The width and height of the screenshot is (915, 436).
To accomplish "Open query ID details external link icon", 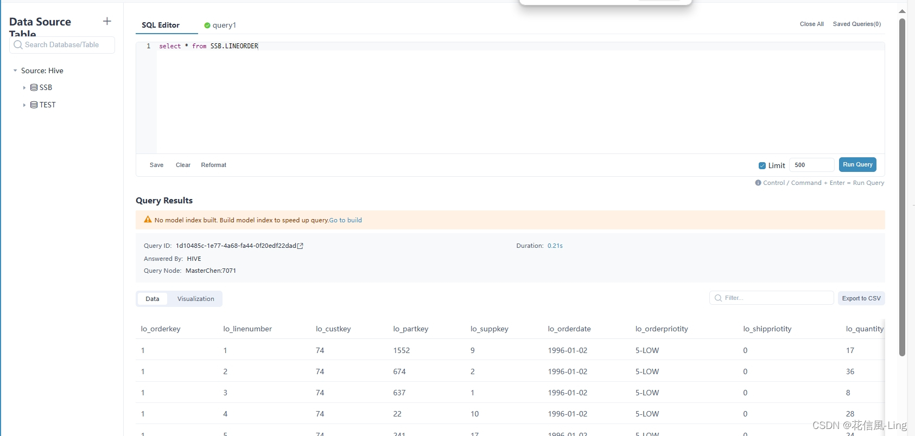I will point(300,246).
